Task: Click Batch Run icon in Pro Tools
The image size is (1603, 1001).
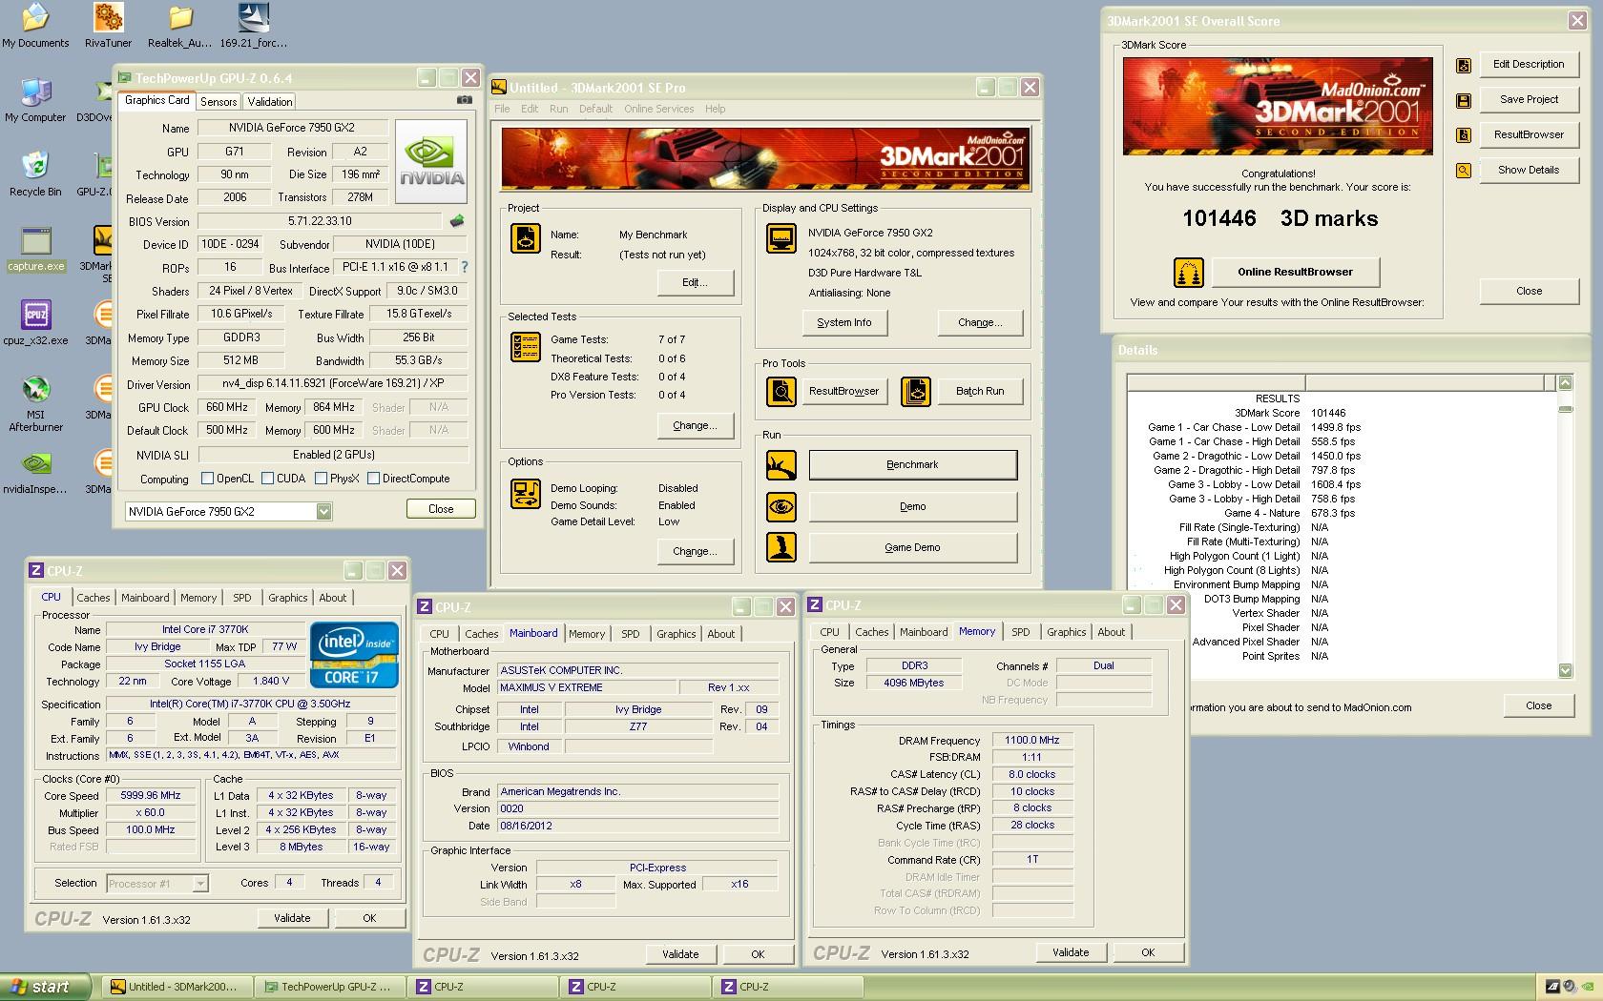Action: pos(916,392)
